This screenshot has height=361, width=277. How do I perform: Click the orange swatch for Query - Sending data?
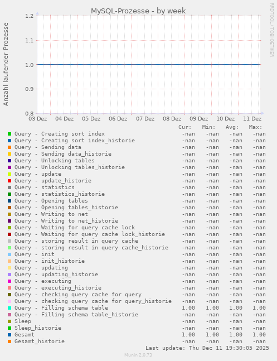click(x=9, y=147)
